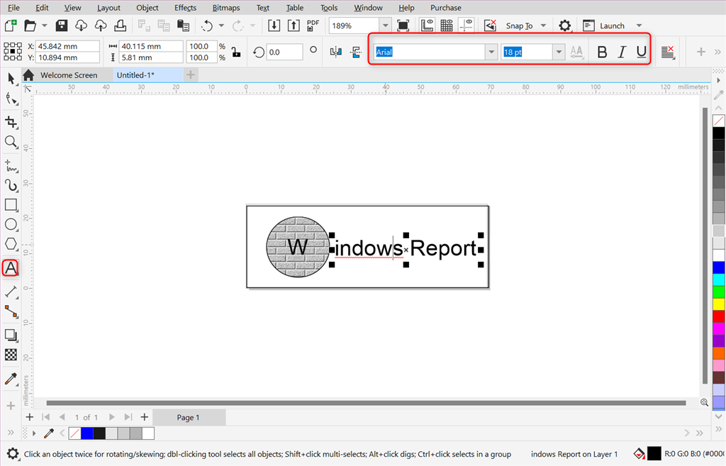Save the document with floppy icon

pyautogui.click(x=62, y=26)
